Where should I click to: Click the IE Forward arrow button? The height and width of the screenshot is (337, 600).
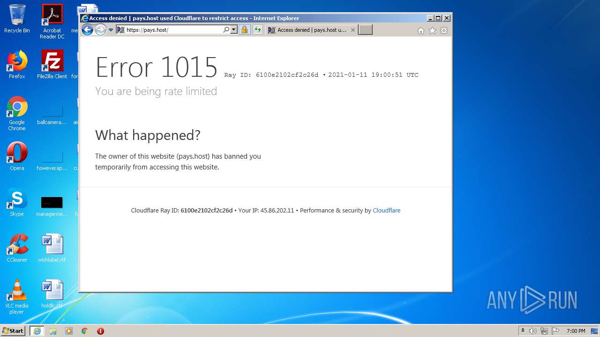(x=100, y=30)
